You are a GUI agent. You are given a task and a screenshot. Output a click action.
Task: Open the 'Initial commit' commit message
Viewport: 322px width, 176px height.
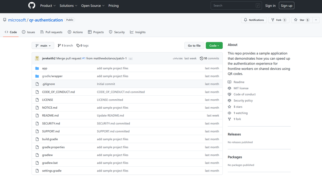click(106, 84)
